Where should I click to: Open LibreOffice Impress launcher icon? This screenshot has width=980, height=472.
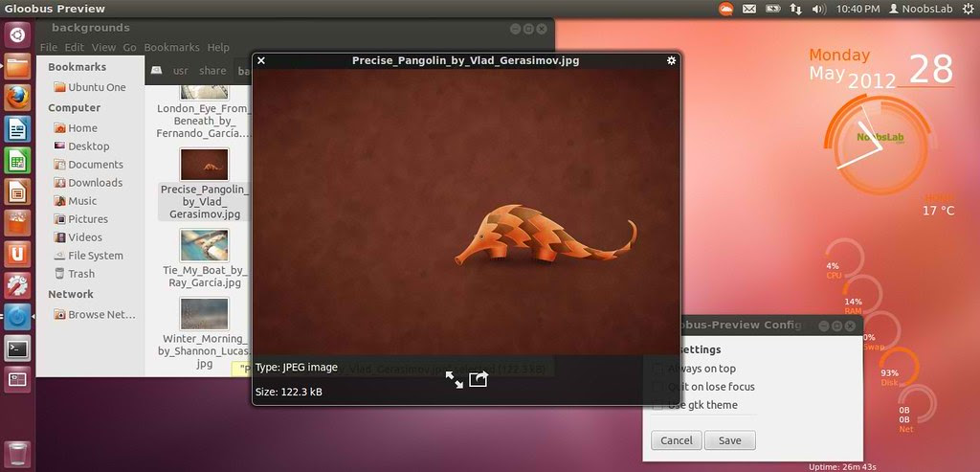(x=17, y=191)
